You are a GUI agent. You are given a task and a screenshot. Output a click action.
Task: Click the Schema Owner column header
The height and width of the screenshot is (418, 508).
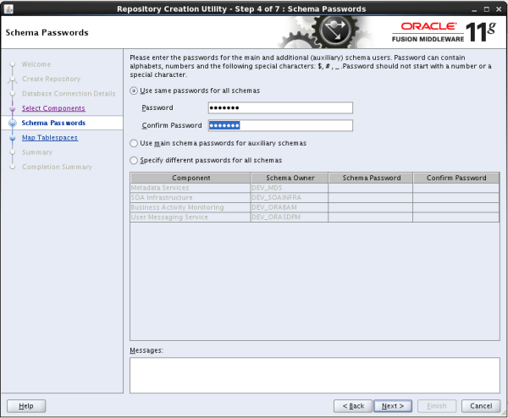pyautogui.click(x=289, y=179)
